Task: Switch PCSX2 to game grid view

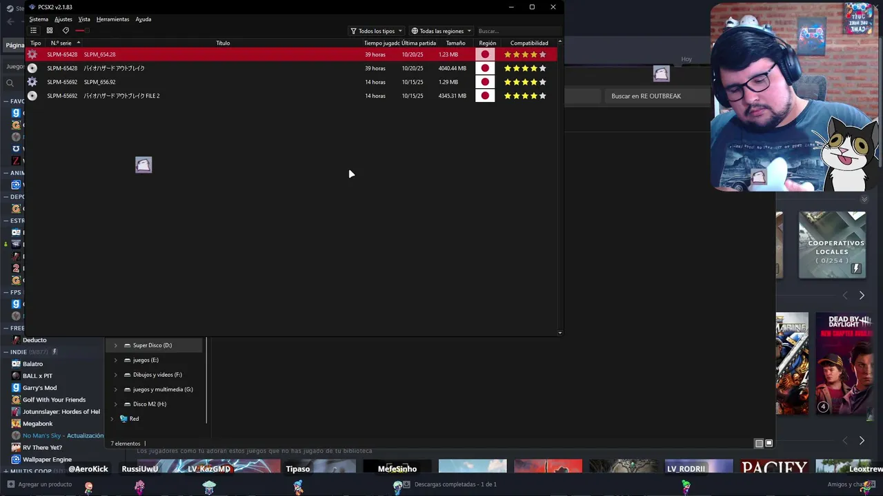Action: pos(50,30)
